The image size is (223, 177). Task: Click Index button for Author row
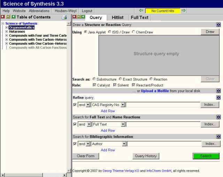[x=211, y=144]
